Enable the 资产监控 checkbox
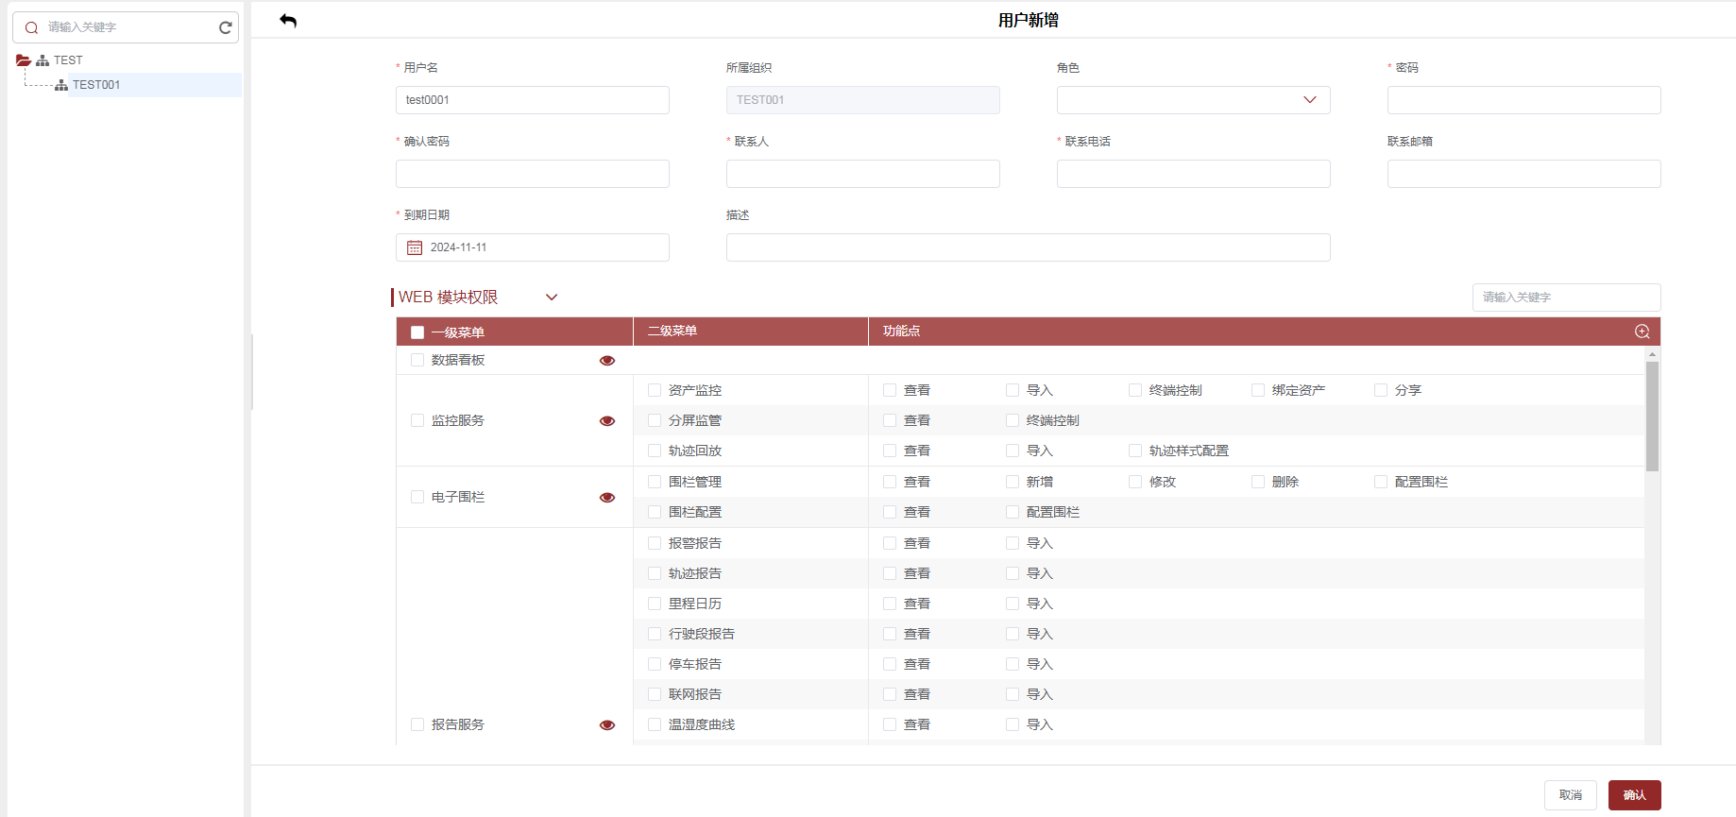 tap(655, 390)
